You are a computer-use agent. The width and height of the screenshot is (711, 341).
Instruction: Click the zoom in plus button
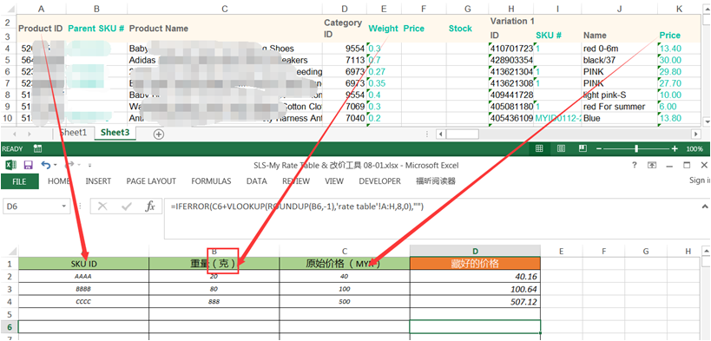pos(675,148)
